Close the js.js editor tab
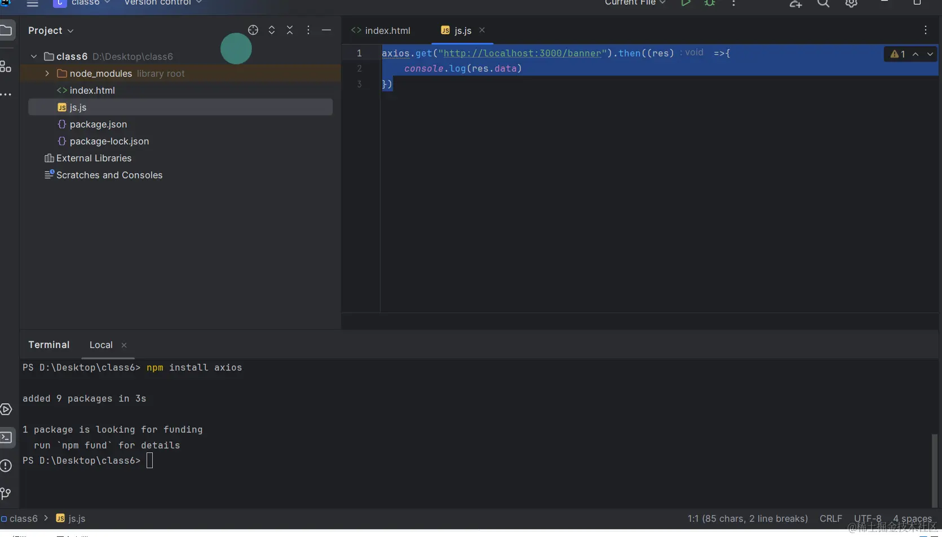 (x=482, y=30)
